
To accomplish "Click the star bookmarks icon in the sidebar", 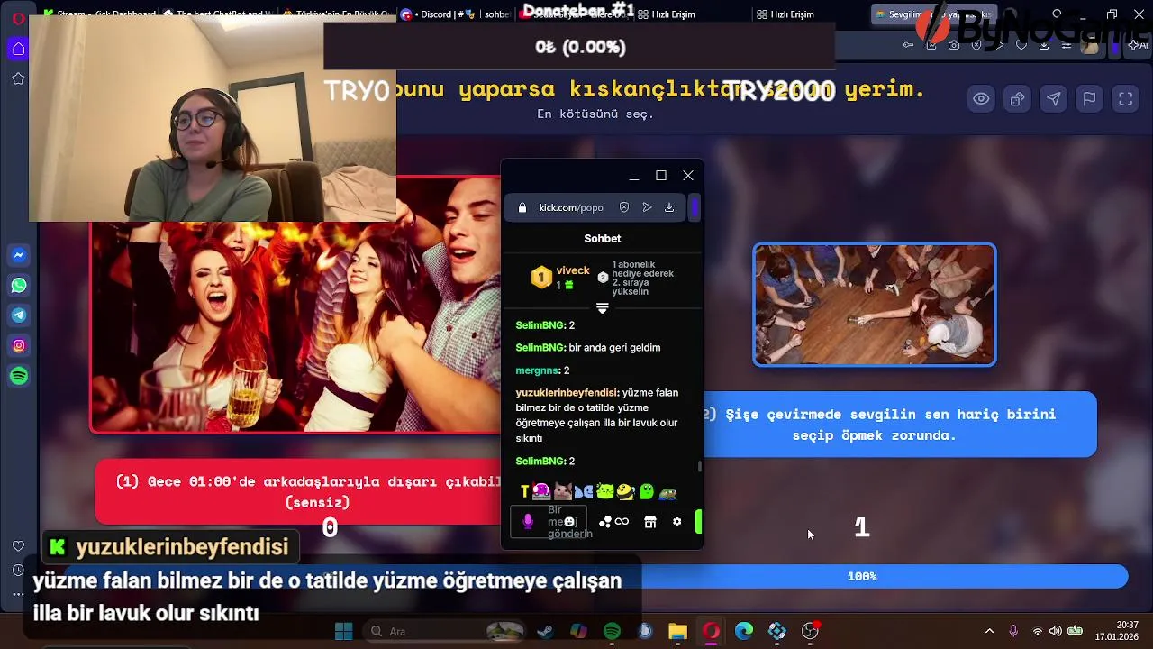I will [18, 79].
